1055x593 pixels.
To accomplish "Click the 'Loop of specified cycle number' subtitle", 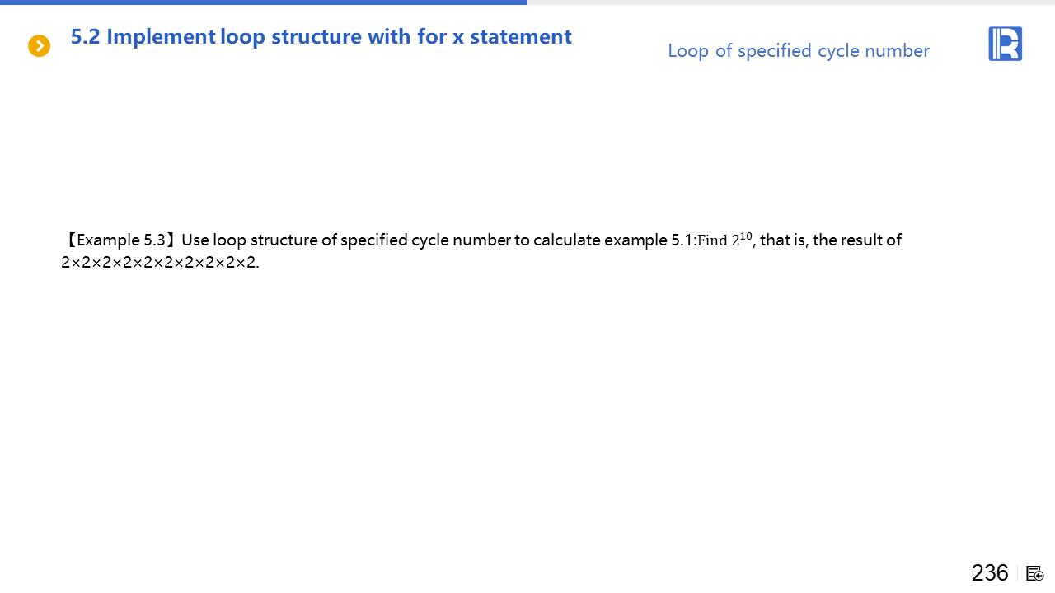I will pyautogui.click(x=798, y=51).
